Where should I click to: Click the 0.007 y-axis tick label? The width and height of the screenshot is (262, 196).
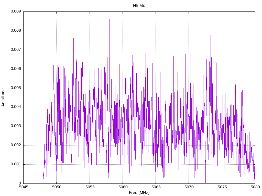[16, 50]
